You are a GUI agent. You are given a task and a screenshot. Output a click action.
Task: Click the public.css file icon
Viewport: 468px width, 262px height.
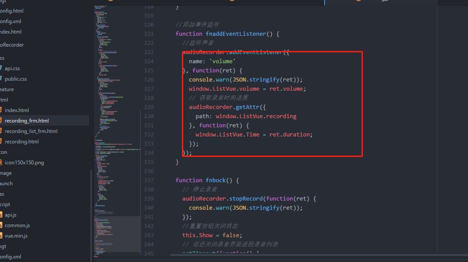pos(1,79)
